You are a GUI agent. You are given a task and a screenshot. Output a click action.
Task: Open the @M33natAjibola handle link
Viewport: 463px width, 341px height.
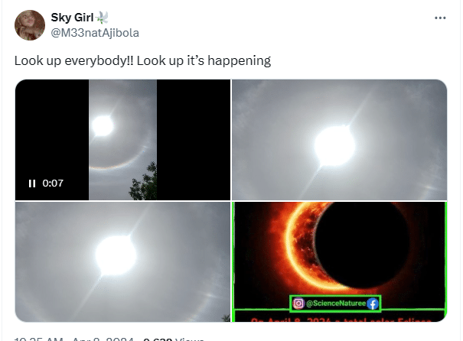tap(95, 33)
